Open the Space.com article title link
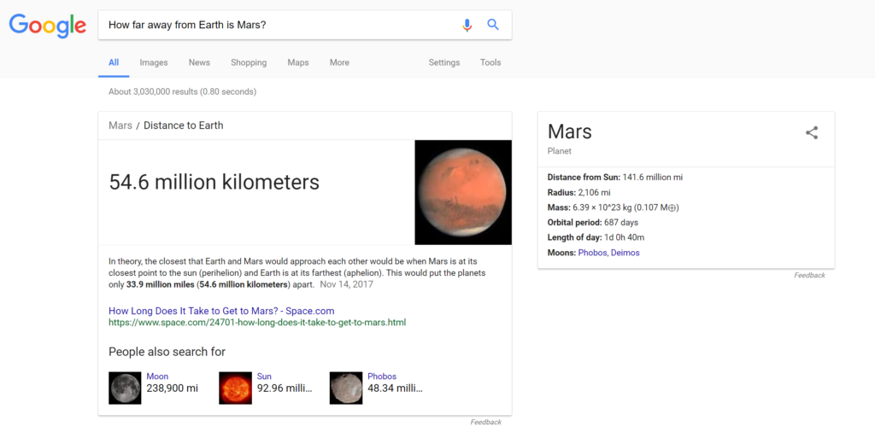 pos(221,311)
